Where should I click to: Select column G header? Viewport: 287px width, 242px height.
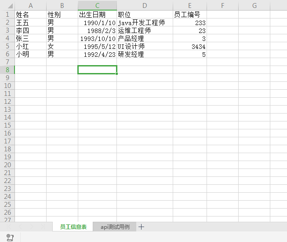(x=254, y=5)
